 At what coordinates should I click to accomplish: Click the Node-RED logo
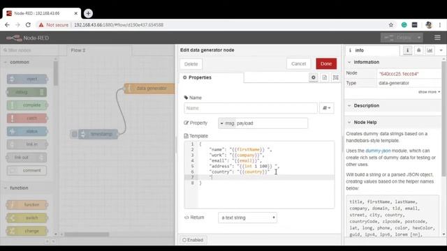pyautogui.click(x=28, y=38)
